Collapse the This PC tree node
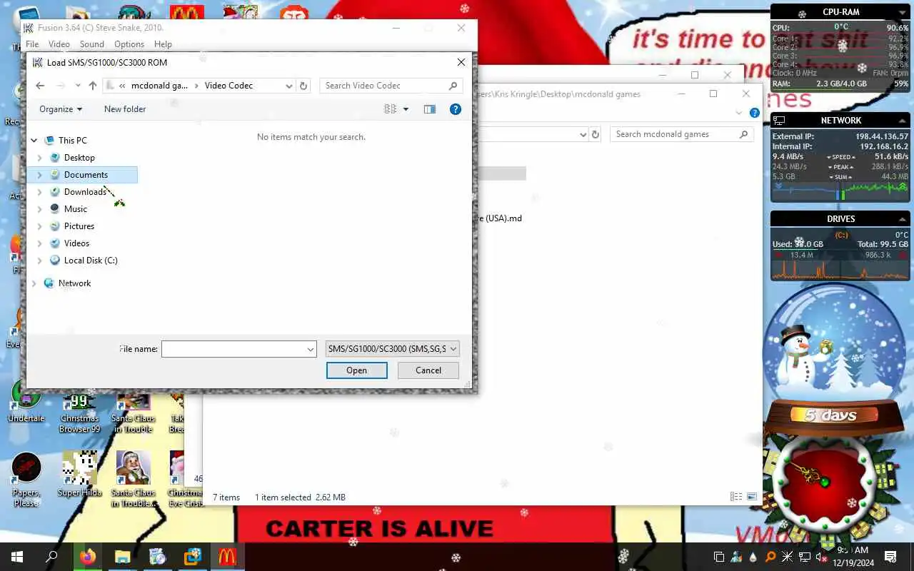The height and width of the screenshot is (571, 914). pos(34,141)
